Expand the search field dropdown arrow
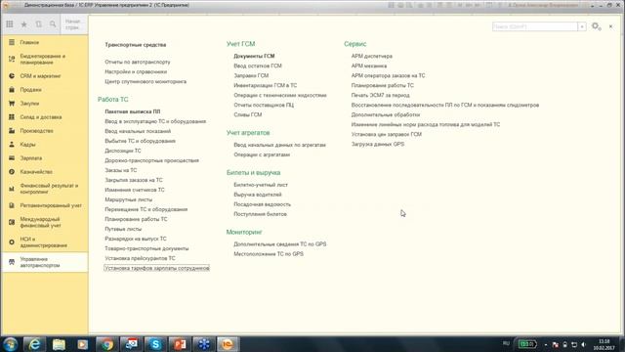The width and height of the screenshot is (625, 352). point(582,26)
